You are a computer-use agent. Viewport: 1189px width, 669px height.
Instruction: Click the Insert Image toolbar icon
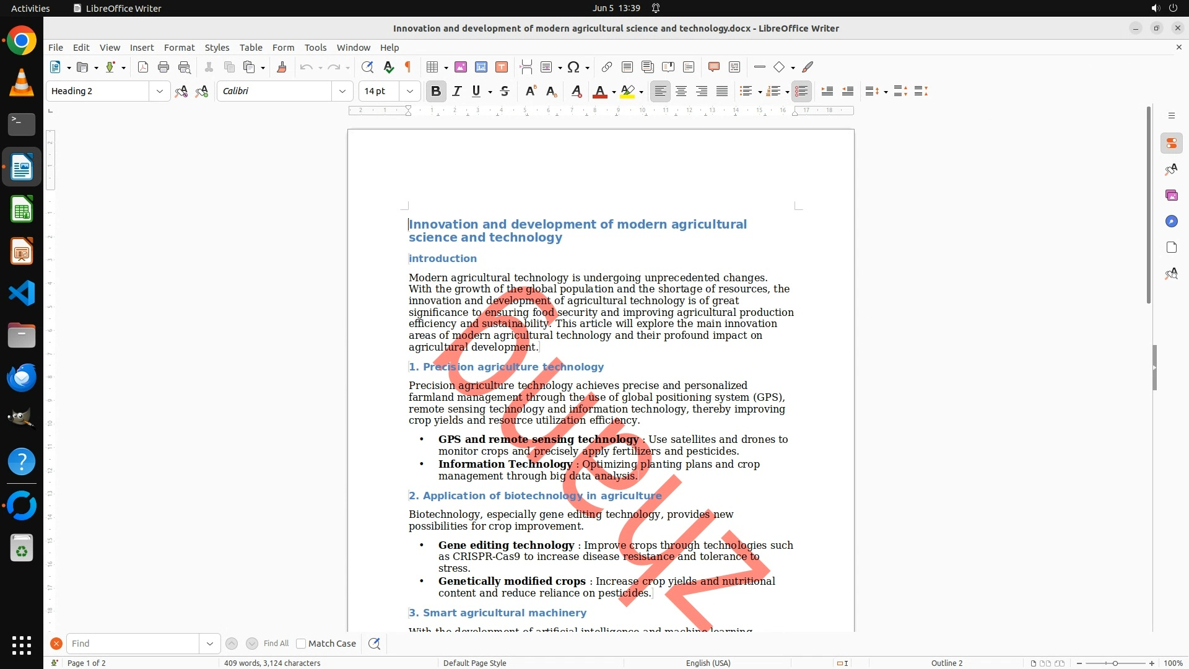pos(461,67)
